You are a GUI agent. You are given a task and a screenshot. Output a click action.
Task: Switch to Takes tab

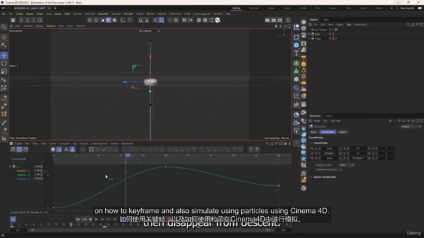pyautogui.click(x=326, y=20)
